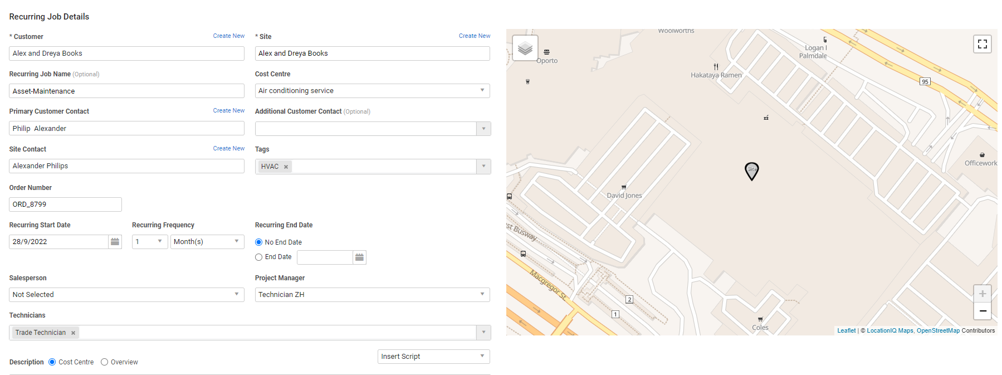Zoom out on the map
1002x375 pixels.
point(982,311)
